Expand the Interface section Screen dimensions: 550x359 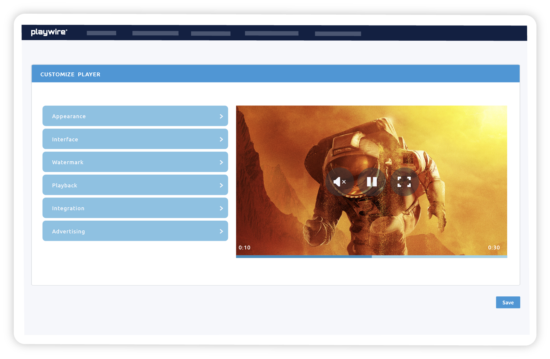click(135, 139)
